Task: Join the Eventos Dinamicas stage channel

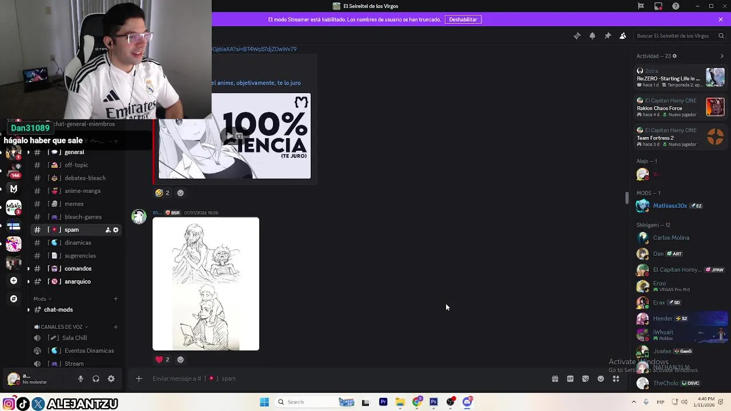Action: [x=76, y=351]
